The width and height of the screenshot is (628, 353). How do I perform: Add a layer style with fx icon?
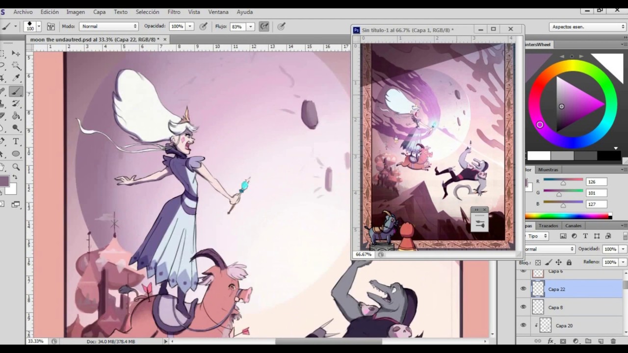pos(550,341)
